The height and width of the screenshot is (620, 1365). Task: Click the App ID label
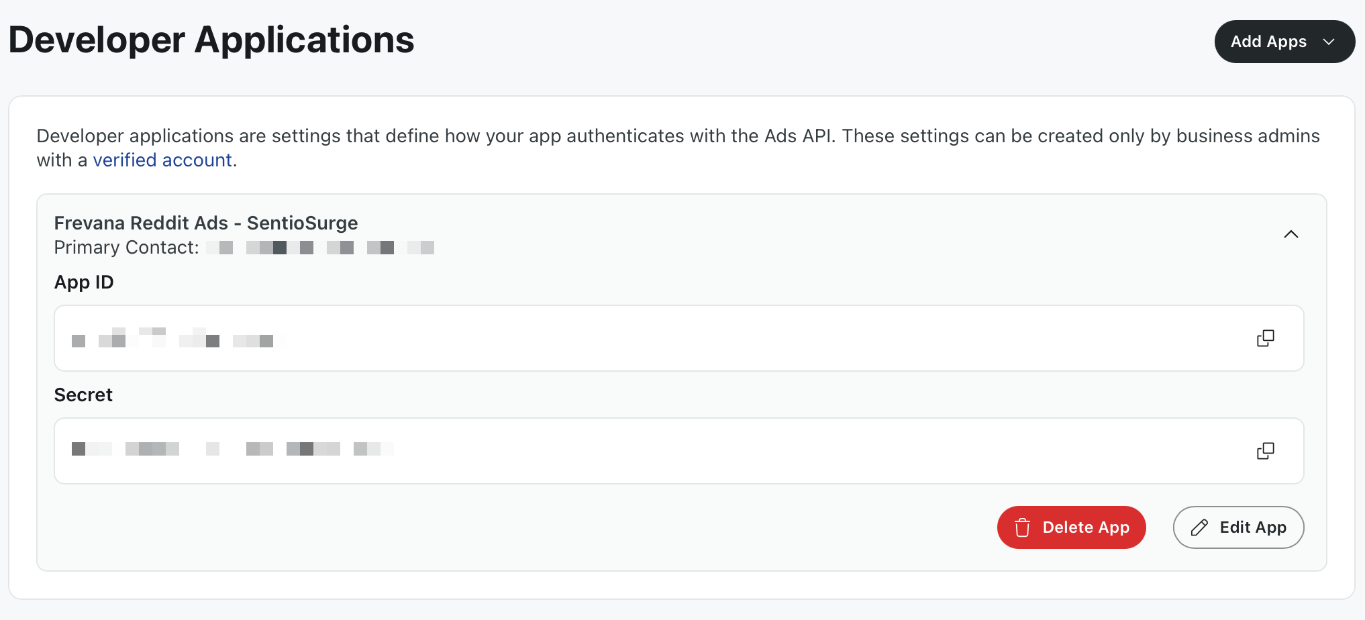click(x=84, y=282)
